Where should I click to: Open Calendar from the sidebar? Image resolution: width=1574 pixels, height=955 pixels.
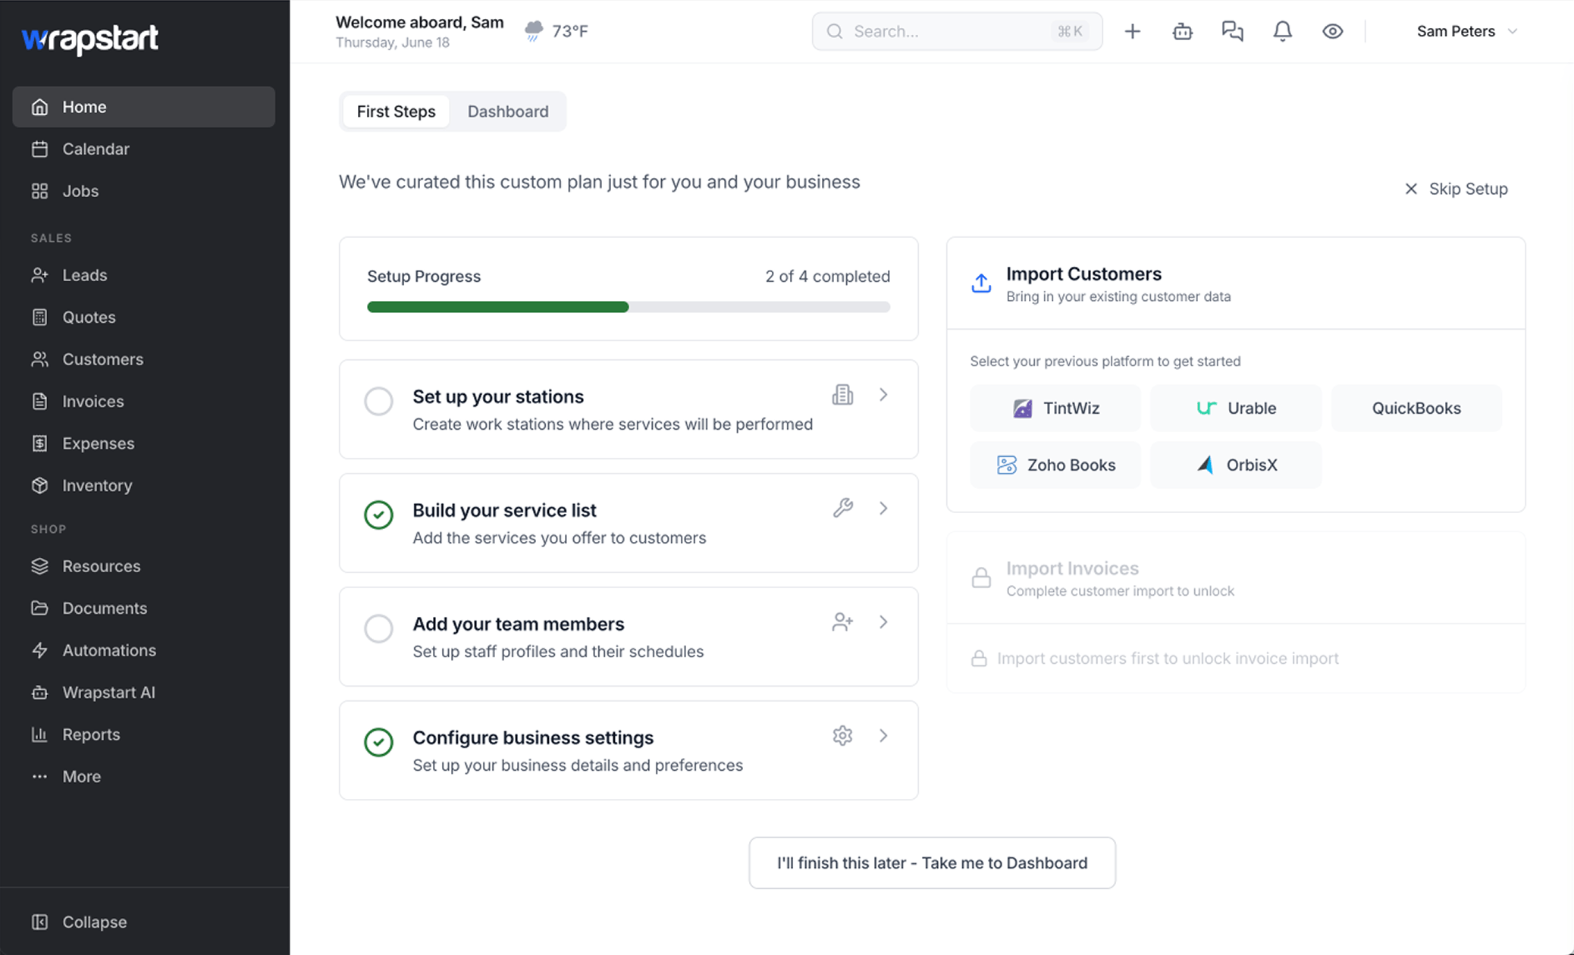click(x=143, y=149)
